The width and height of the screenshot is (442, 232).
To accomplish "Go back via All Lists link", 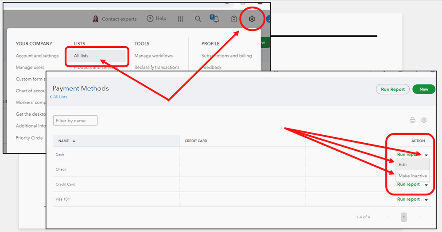I will pos(58,97).
